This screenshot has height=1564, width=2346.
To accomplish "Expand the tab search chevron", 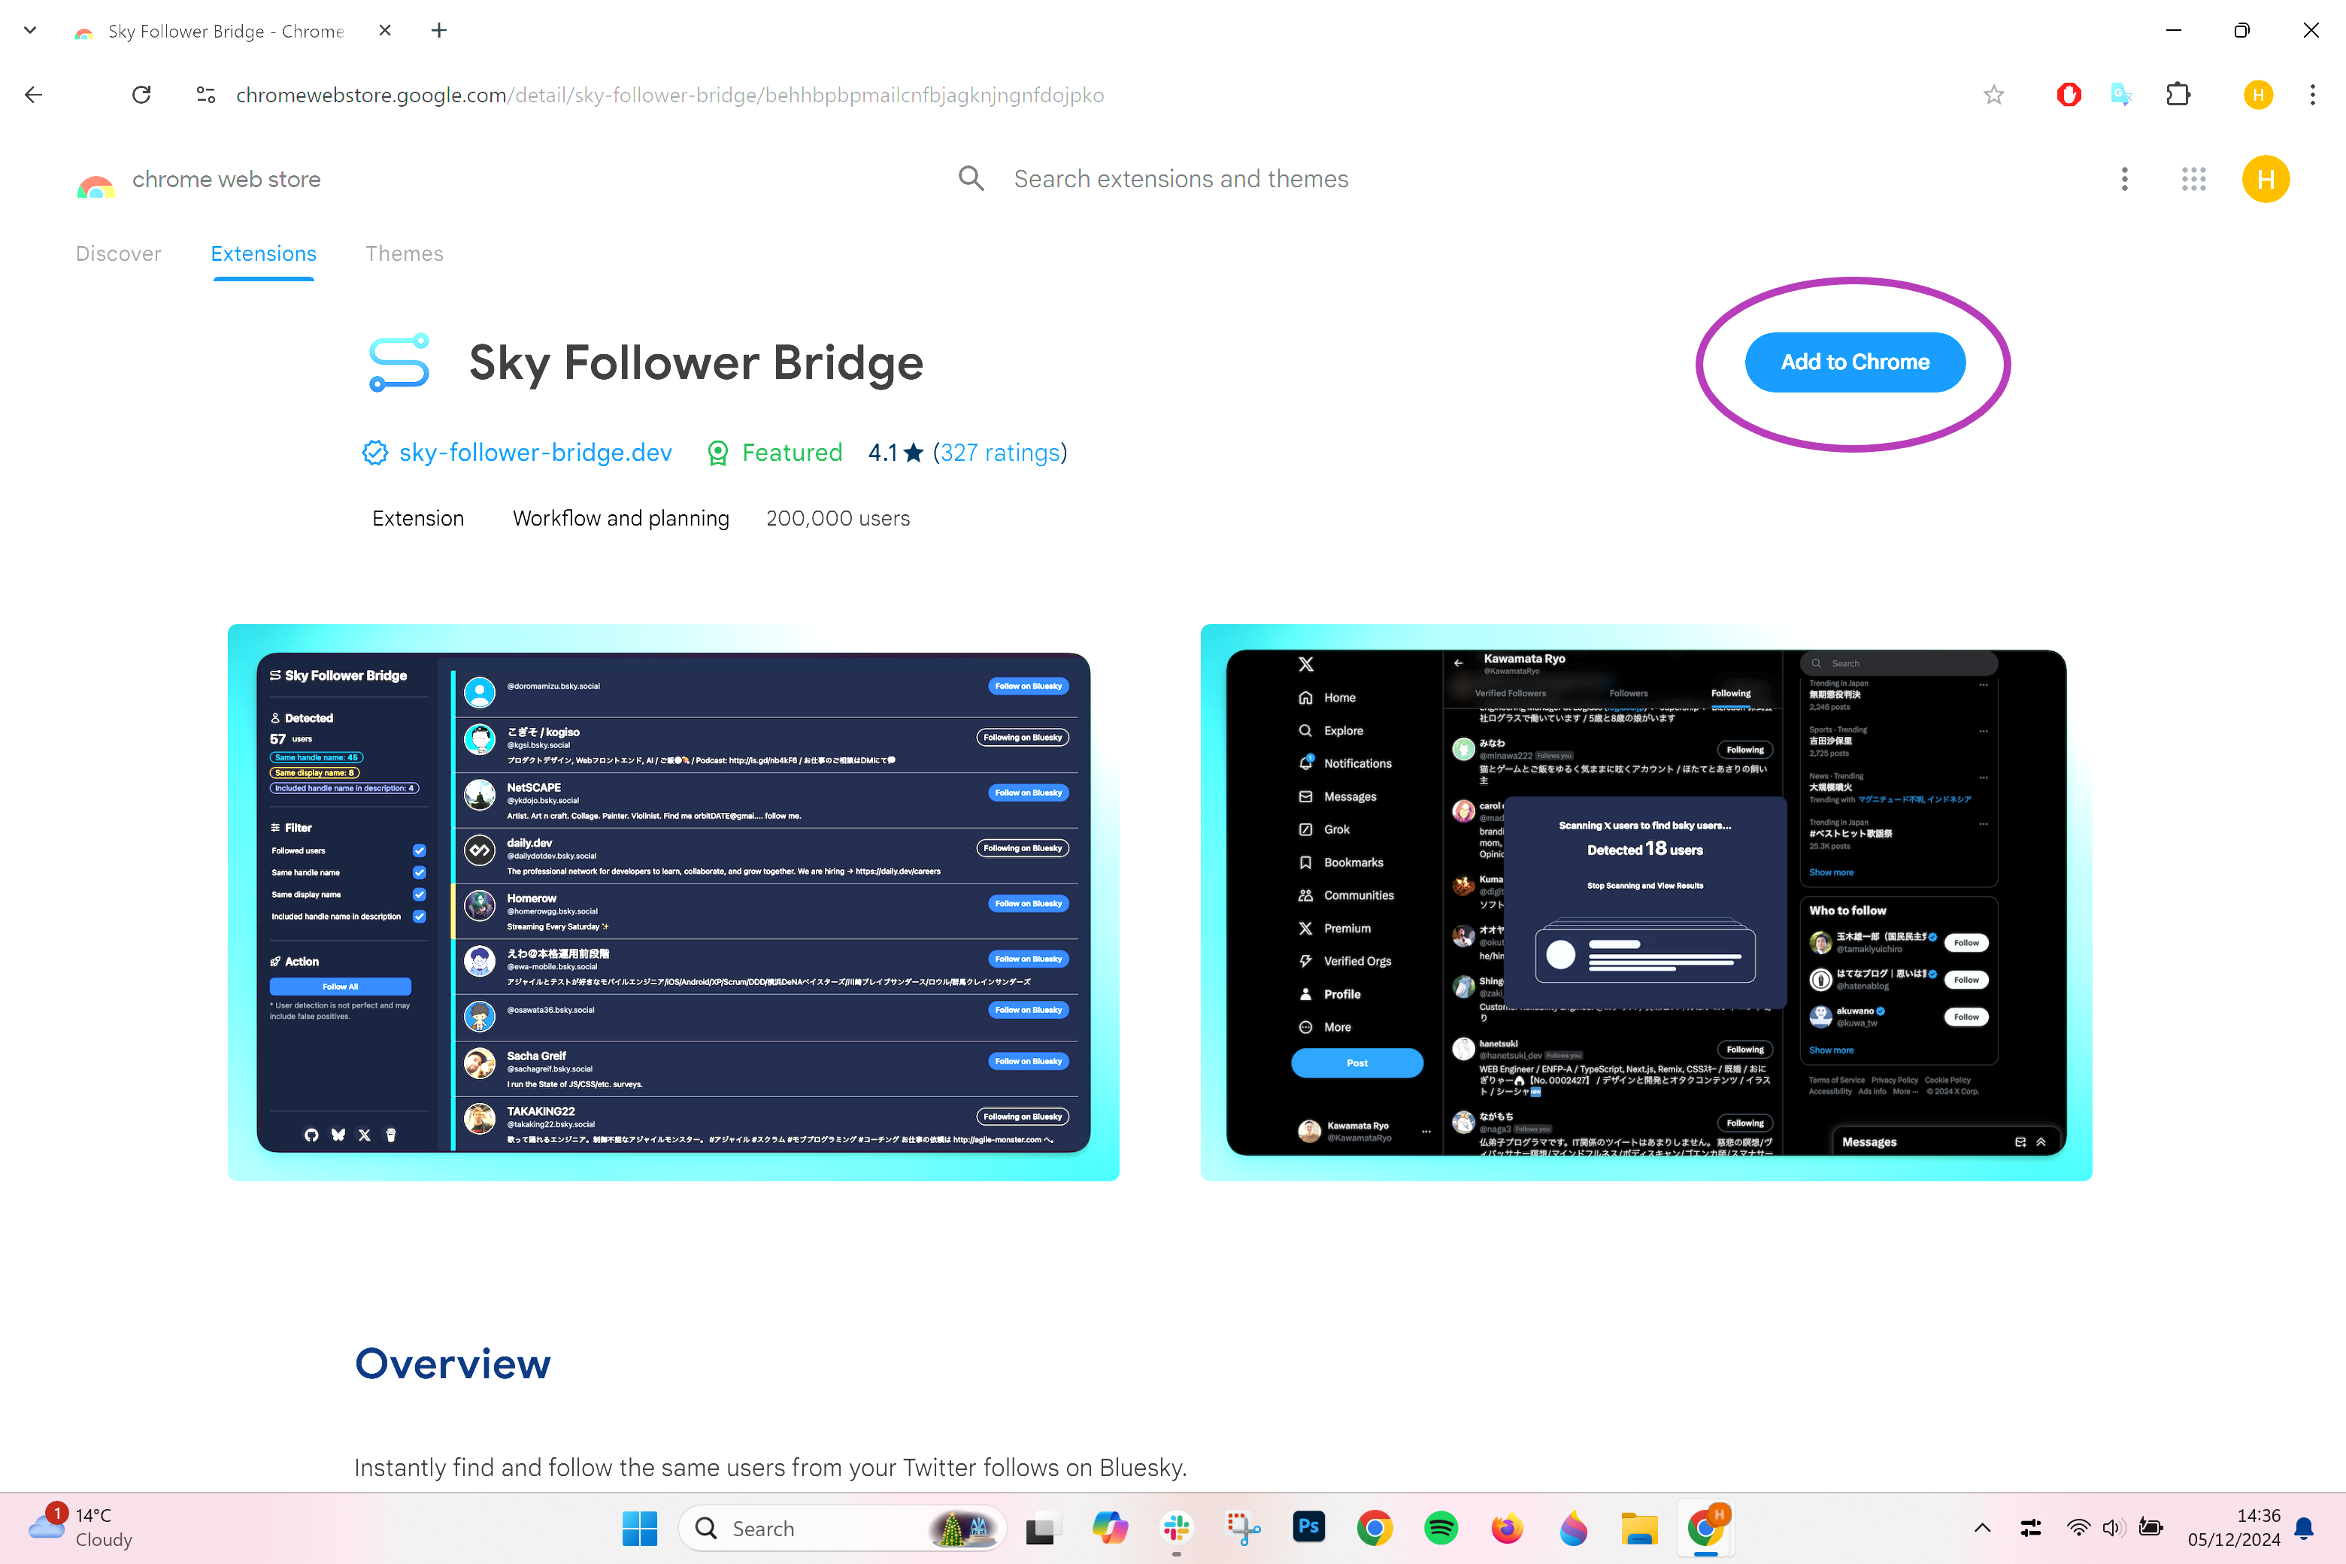I will (30, 30).
